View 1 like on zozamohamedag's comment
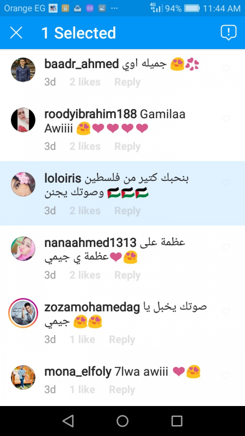 click(x=82, y=340)
